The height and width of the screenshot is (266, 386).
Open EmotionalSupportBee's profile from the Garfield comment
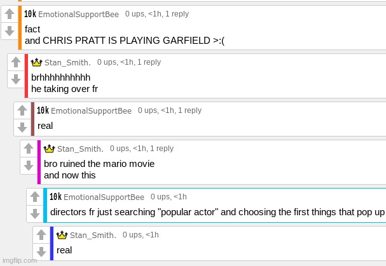click(x=79, y=14)
